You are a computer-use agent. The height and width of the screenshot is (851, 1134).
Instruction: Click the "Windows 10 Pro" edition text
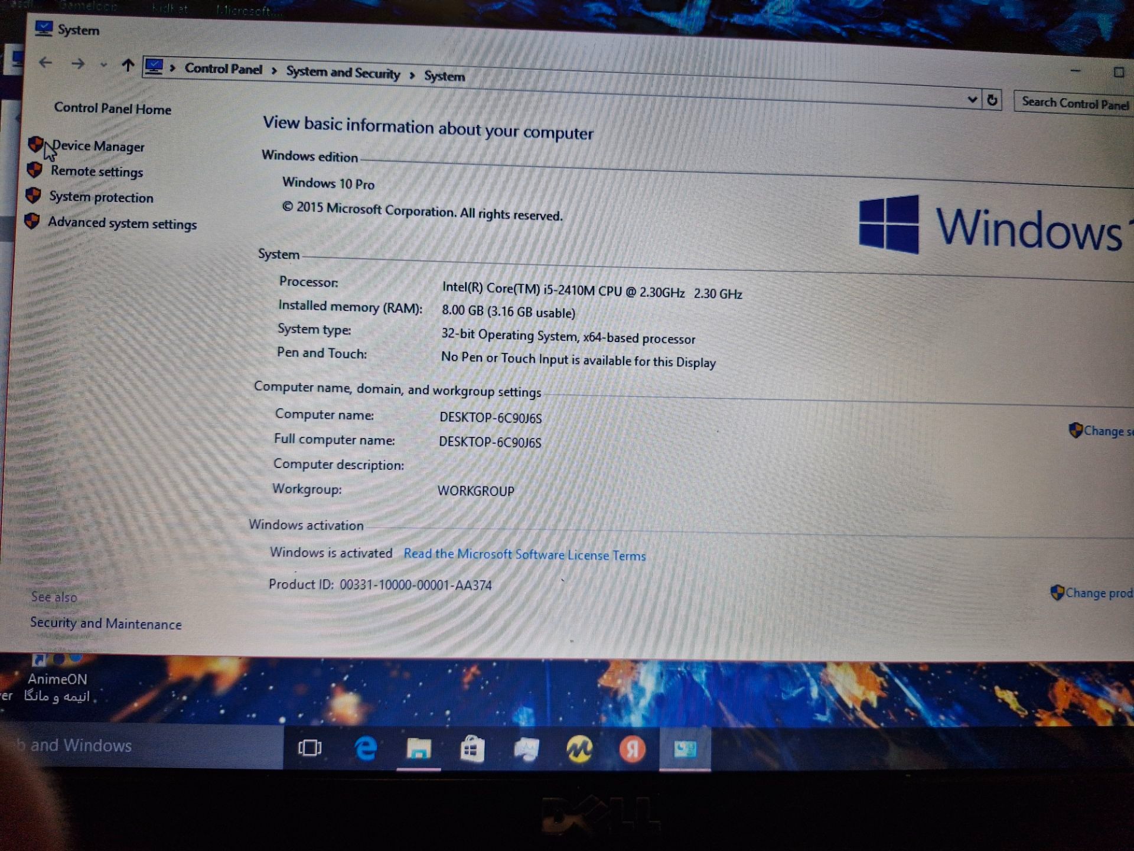point(328,183)
